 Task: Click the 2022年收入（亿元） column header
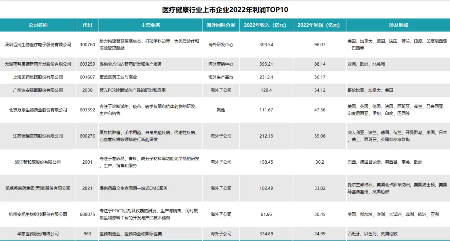coord(266,25)
